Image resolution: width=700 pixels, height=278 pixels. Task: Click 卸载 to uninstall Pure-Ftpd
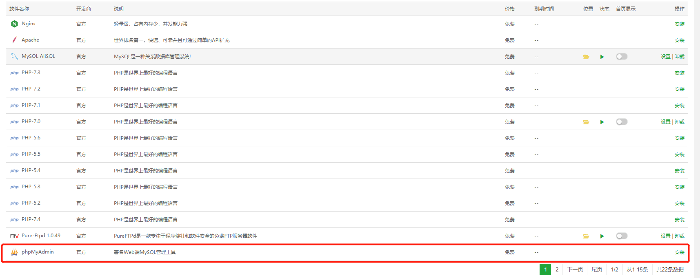click(x=680, y=236)
